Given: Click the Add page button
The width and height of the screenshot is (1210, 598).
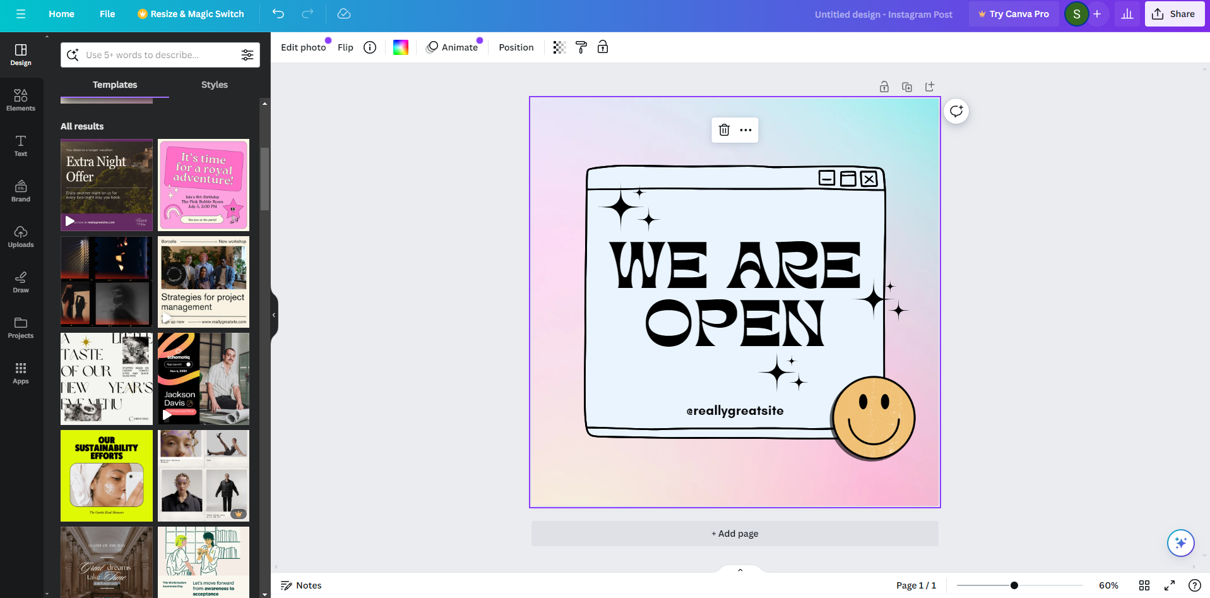Looking at the screenshot, I should point(735,534).
